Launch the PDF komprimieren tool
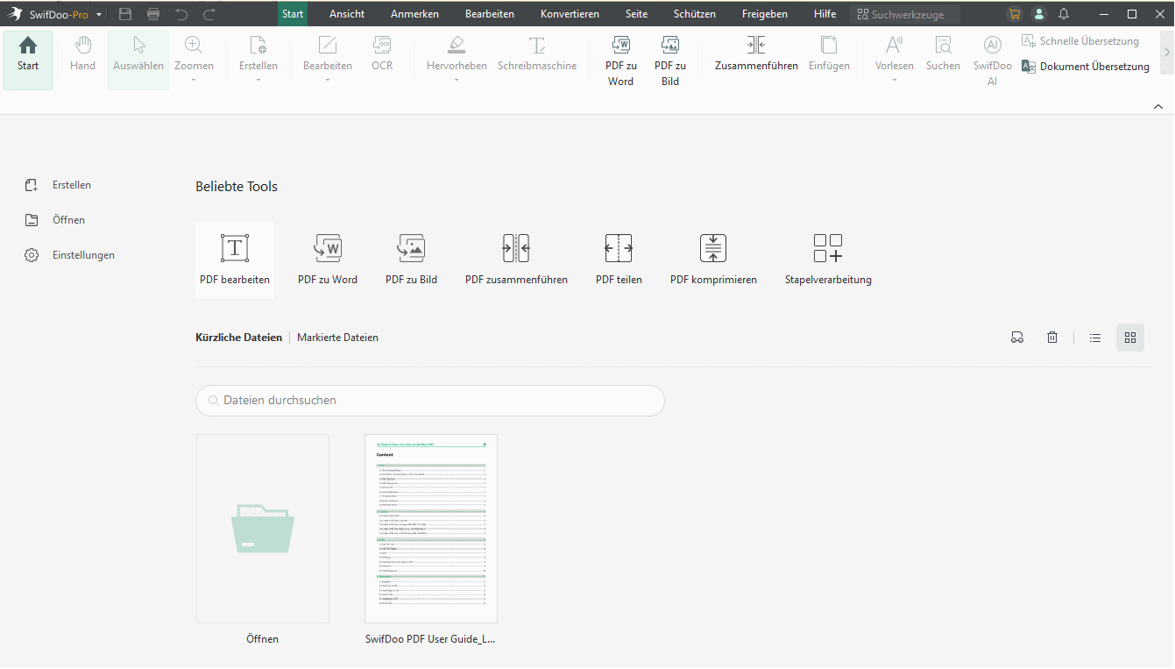This screenshot has height=669, width=1175. point(713,249)
